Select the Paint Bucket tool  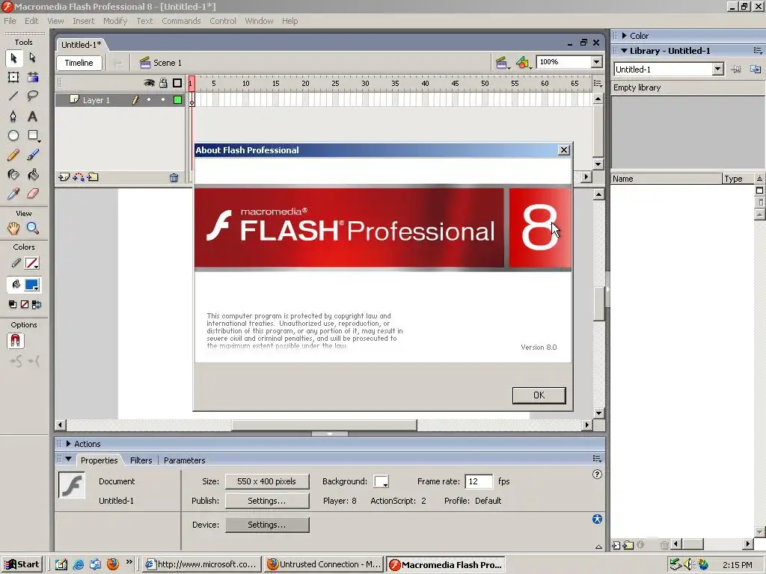pyautogui.click(x=33, y=174)
